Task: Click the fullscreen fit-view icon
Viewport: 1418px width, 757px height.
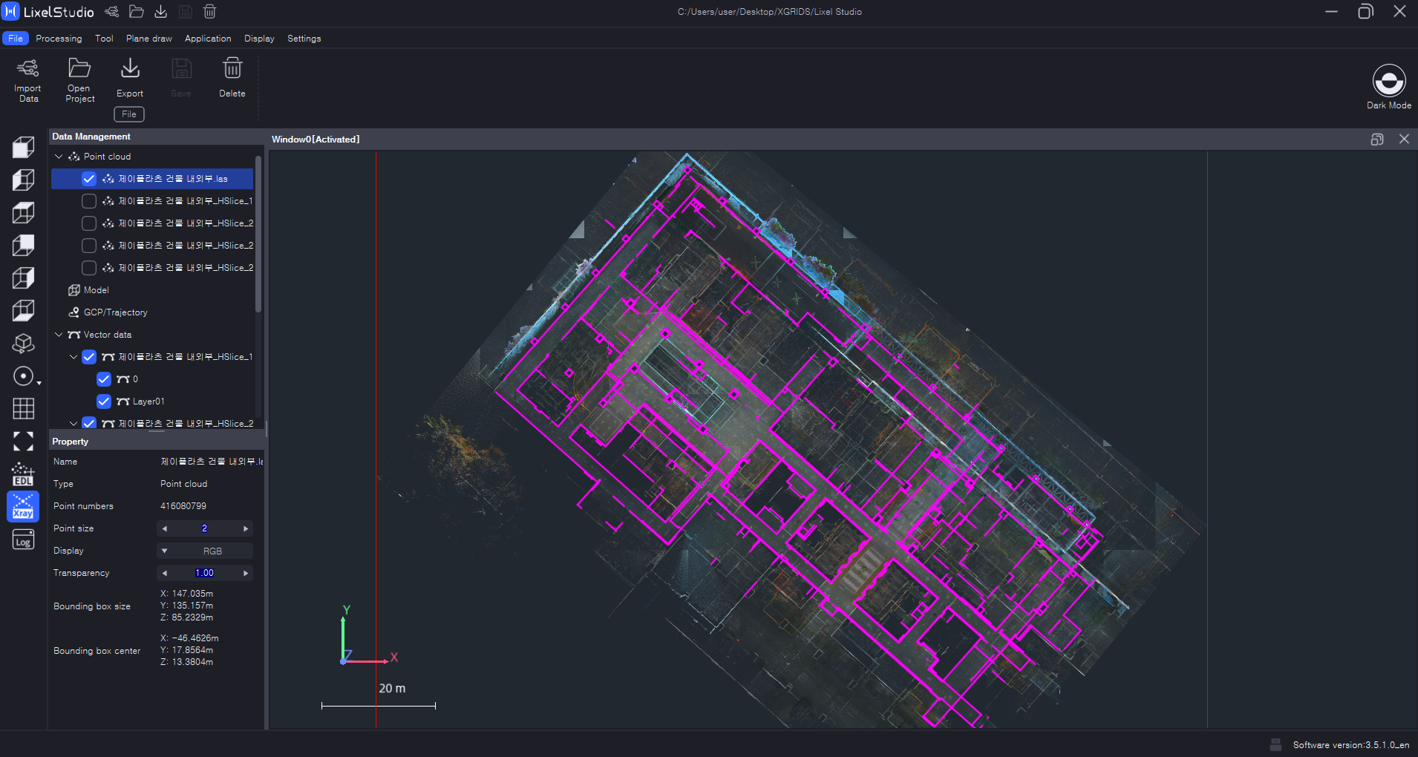Action: tap(23, 442)
